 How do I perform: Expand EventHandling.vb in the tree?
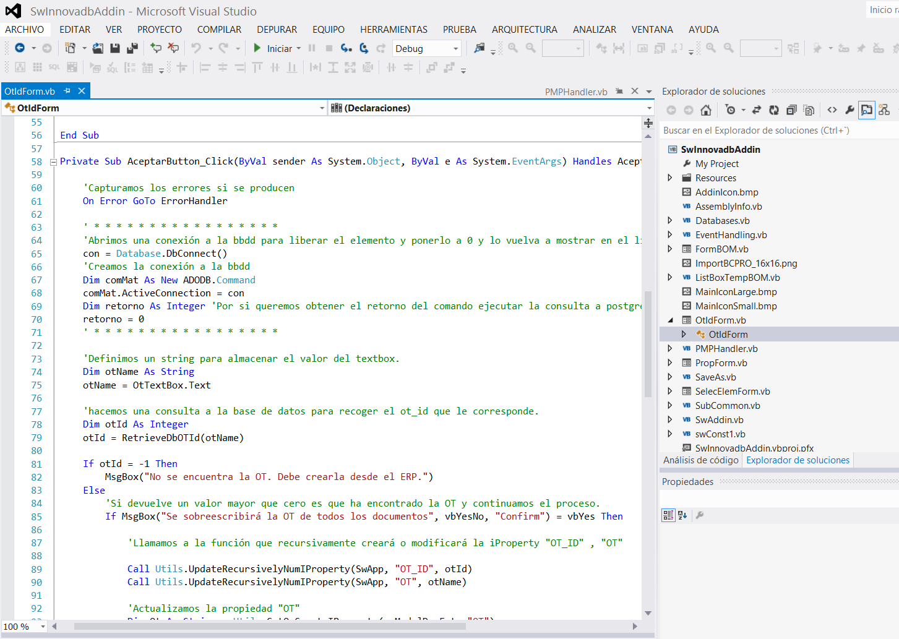tap(670, 235)
